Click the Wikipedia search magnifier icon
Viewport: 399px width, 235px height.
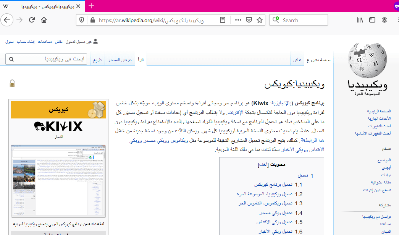click(x=11, y=59)
